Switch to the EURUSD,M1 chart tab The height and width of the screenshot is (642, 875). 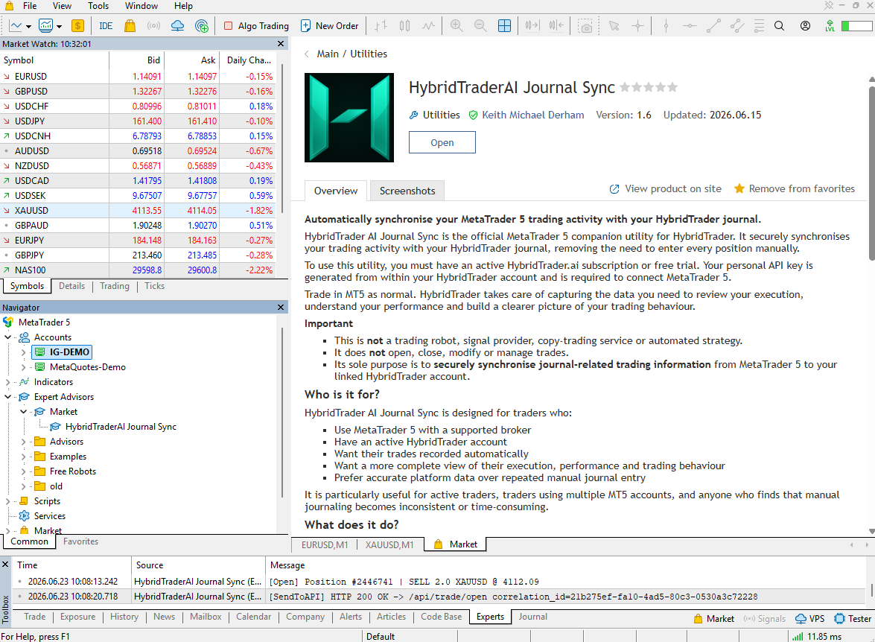pyautogui.click(x=325, y=544)
